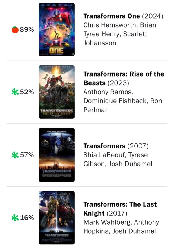Click the fresh red tomato icon
The height and width of the screenshot is (247, 174).
(x=15, y=29)
